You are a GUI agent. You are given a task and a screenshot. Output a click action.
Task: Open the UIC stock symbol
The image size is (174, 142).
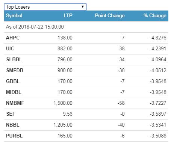10,48
